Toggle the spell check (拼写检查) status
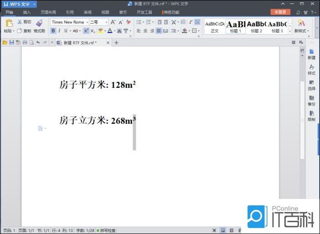320x234 pixels. (106, 230)
